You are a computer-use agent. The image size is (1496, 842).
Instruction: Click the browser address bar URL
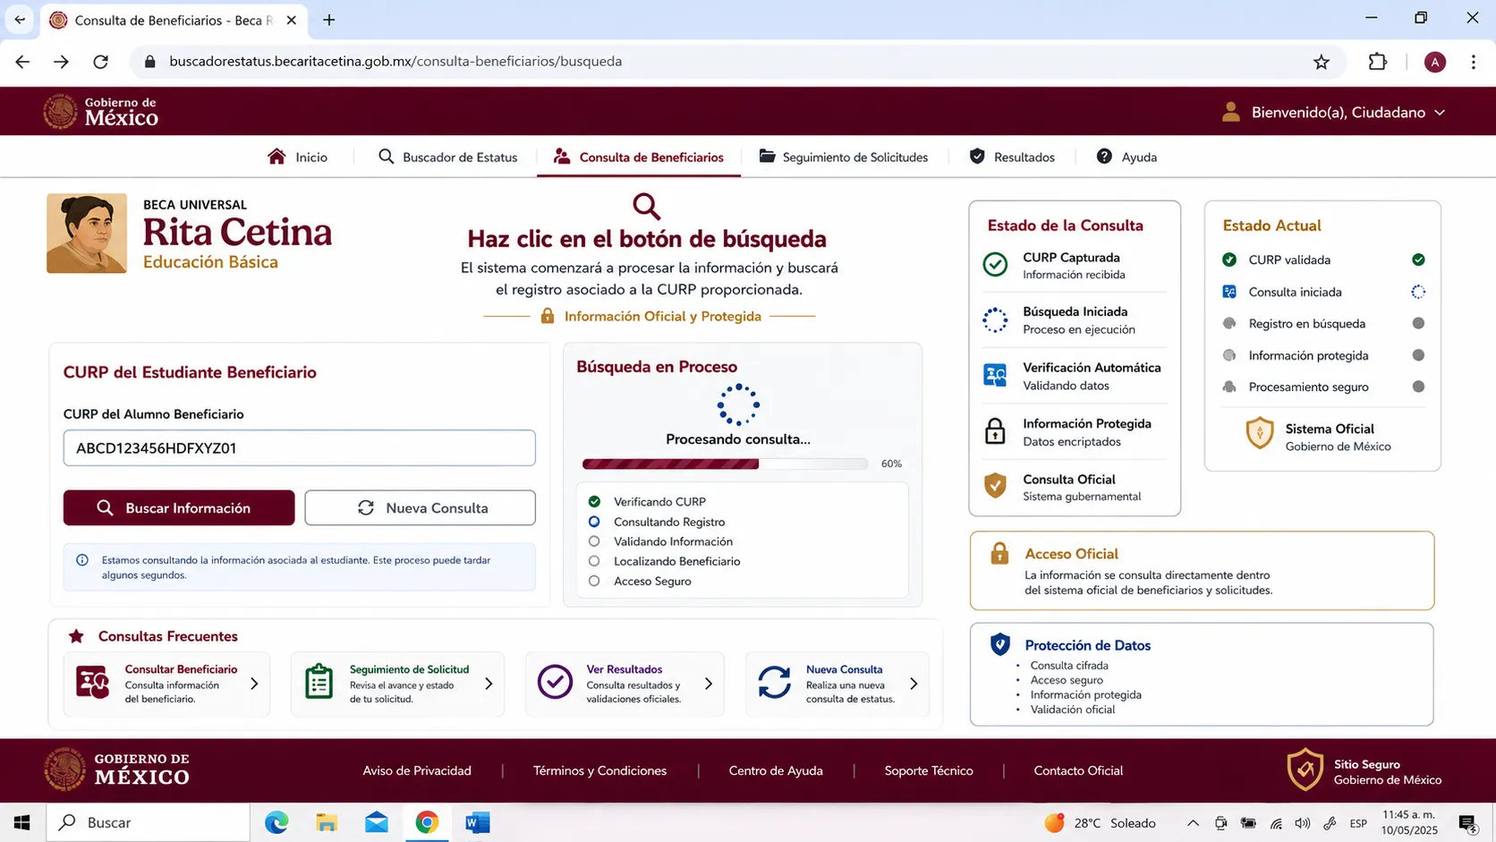click(395, 62)
